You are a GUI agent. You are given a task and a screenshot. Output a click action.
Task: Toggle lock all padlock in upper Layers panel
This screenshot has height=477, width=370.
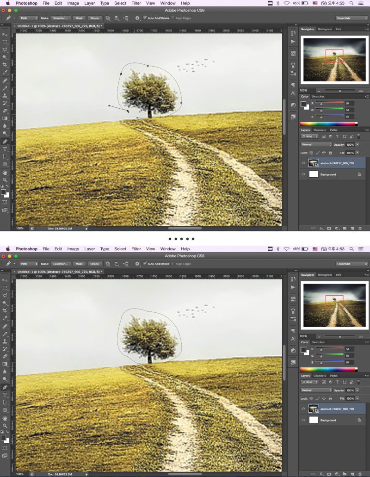pyautogui.click(x=330, y=153)
